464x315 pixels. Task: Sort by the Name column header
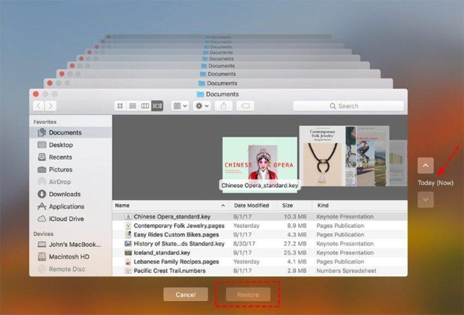tap(122, 206)
